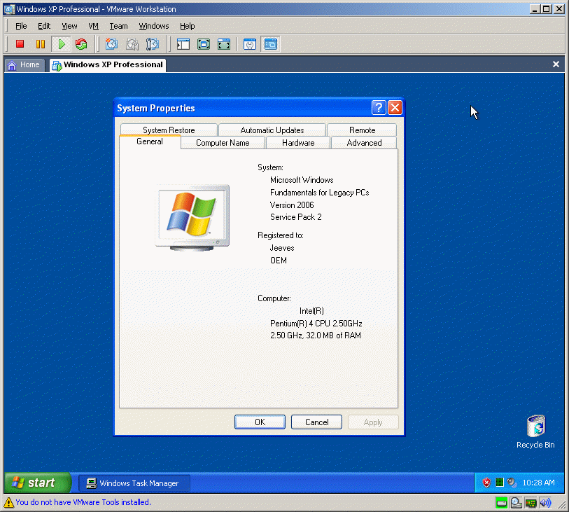Open the VMware Home tab
Image resolution: width=569 pixels, height=512 pixels.
tap(24, 64)
